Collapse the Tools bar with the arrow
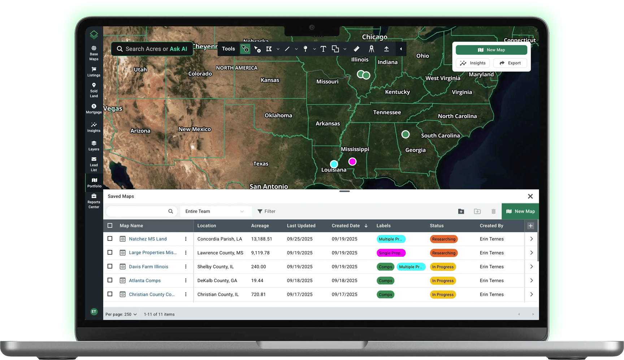Screen dimensions: 624x360 (401, 49)
